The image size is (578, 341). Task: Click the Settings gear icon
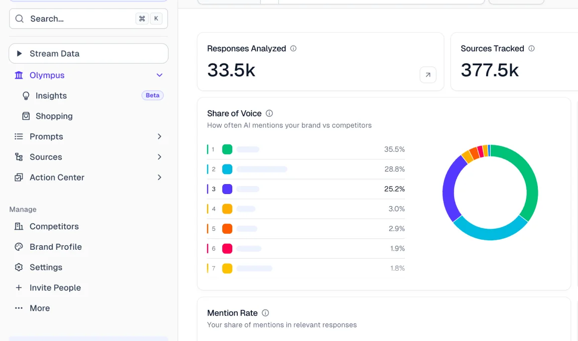19,267
